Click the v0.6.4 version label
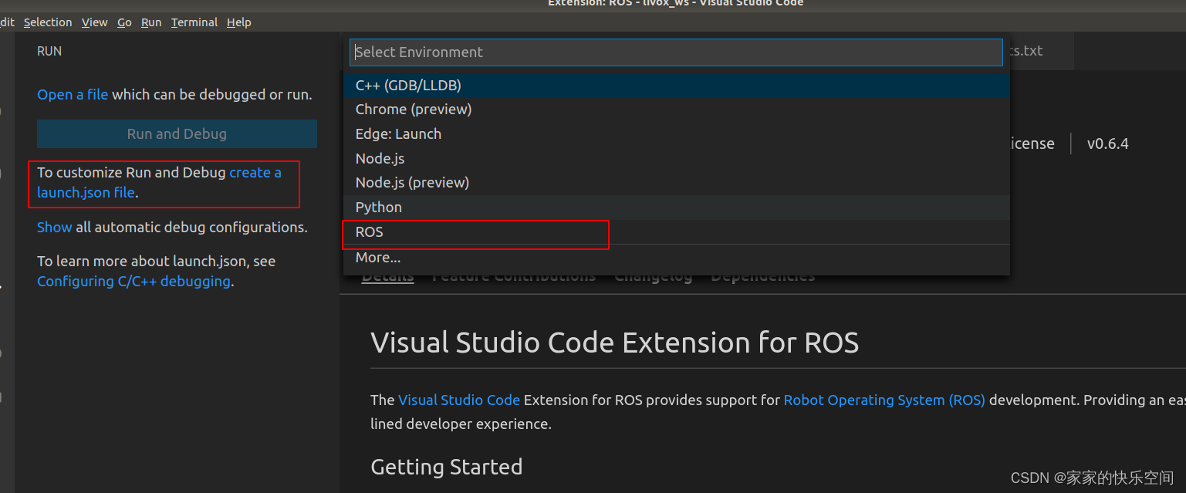This screenshot has height=493, width=1186. pyautogui.click(x=1108, y=144)
